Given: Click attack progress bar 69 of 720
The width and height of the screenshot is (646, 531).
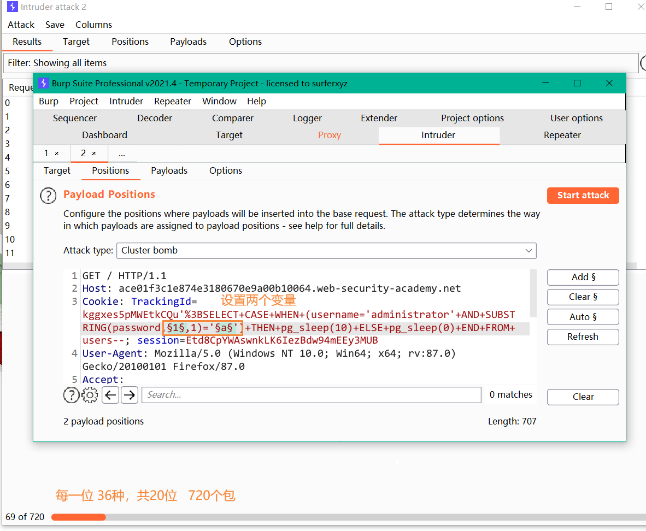Looking at the screenshot, I should coord(348,517).
